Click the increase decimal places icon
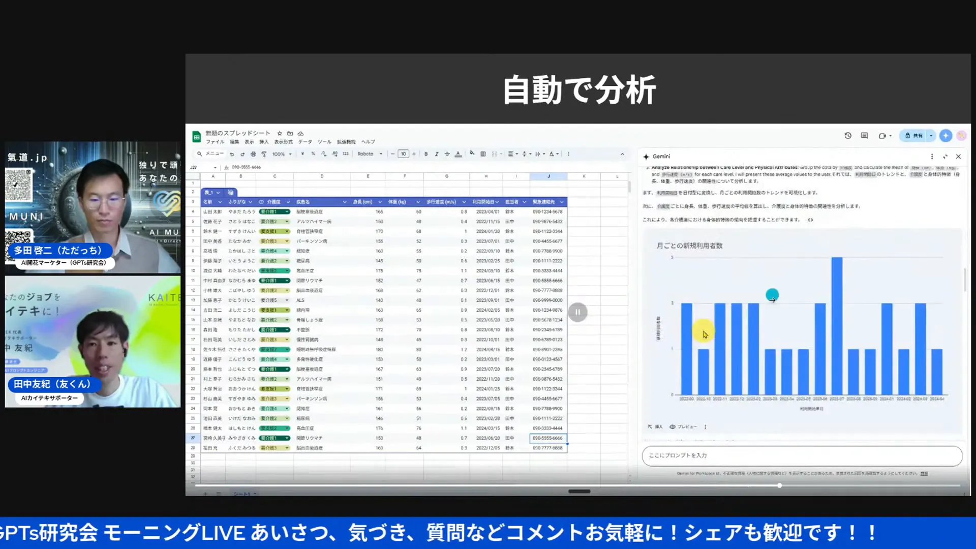The width and height of the screenshot is (976, 549). pos(334,154)
